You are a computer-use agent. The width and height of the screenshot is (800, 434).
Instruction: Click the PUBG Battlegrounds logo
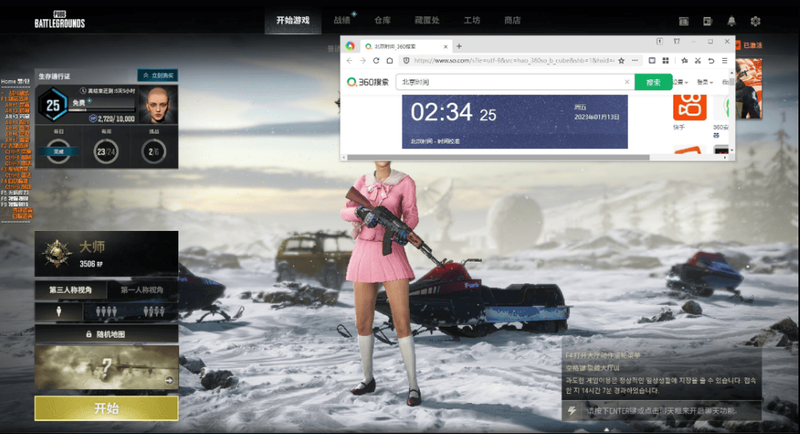click(x=59, y=19)
